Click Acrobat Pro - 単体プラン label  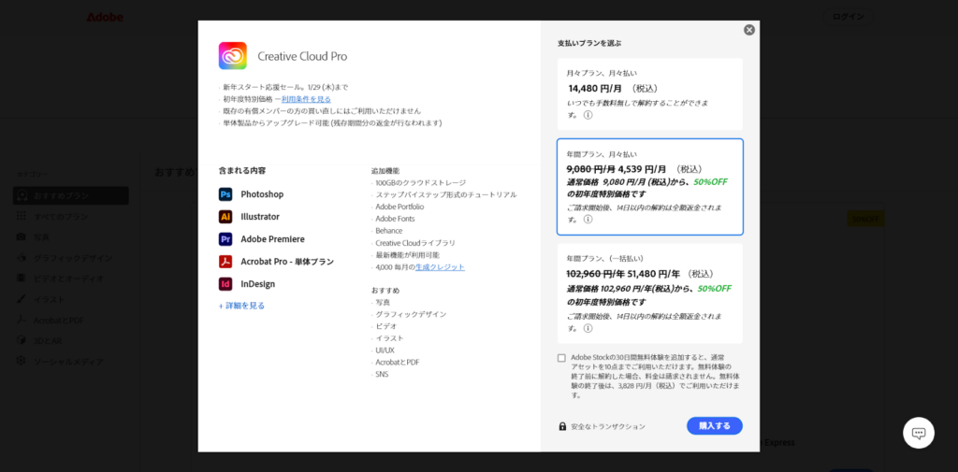pyautogui.click(x=287, y=262)
